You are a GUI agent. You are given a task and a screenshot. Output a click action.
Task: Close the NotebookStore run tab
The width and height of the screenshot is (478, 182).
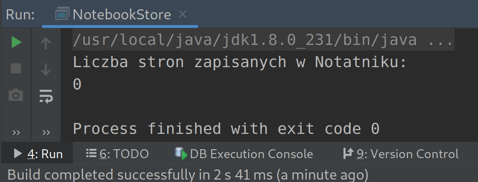point(183,15)
